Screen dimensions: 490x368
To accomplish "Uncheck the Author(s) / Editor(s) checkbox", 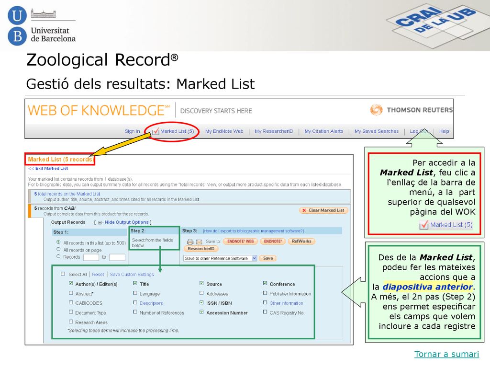I will pos(71,283).
